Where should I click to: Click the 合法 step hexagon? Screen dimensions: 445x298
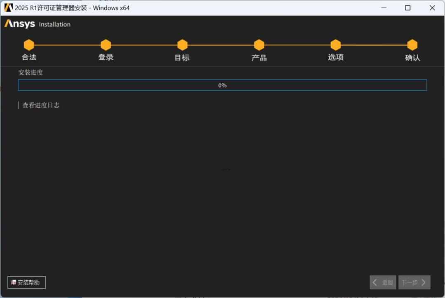tap(29, 45)
